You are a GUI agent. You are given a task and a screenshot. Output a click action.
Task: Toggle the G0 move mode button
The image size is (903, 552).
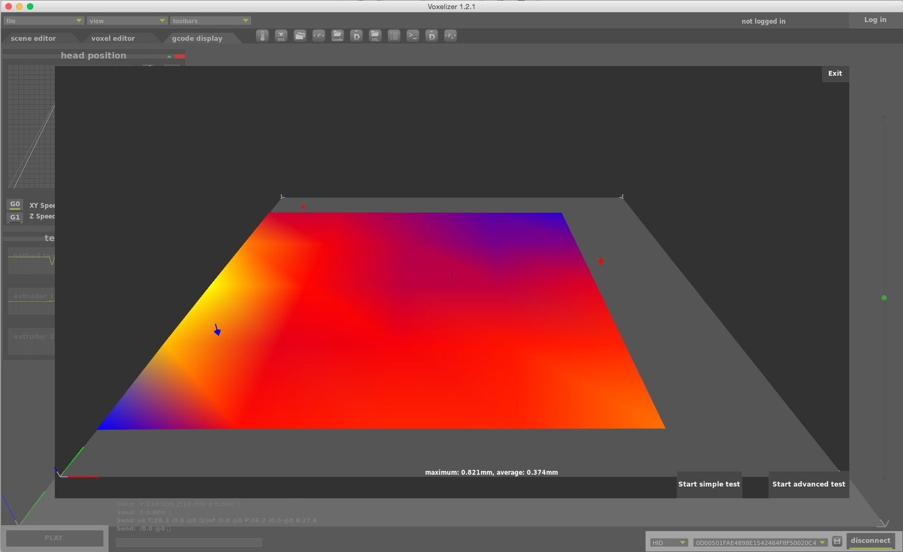(x=15, y=204)
